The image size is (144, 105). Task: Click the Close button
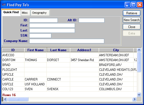click(132, 27)
